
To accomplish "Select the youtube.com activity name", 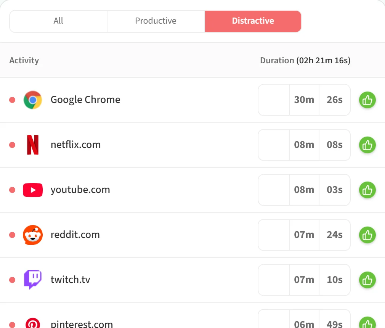I will tap(80, 190).
